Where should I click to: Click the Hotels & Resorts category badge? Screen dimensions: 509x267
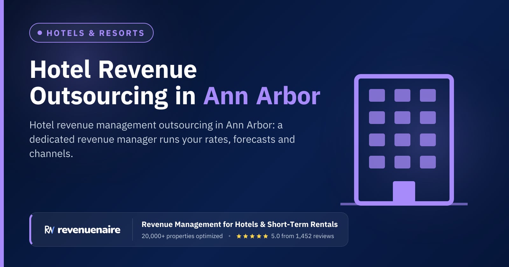(x=91, y=33)
